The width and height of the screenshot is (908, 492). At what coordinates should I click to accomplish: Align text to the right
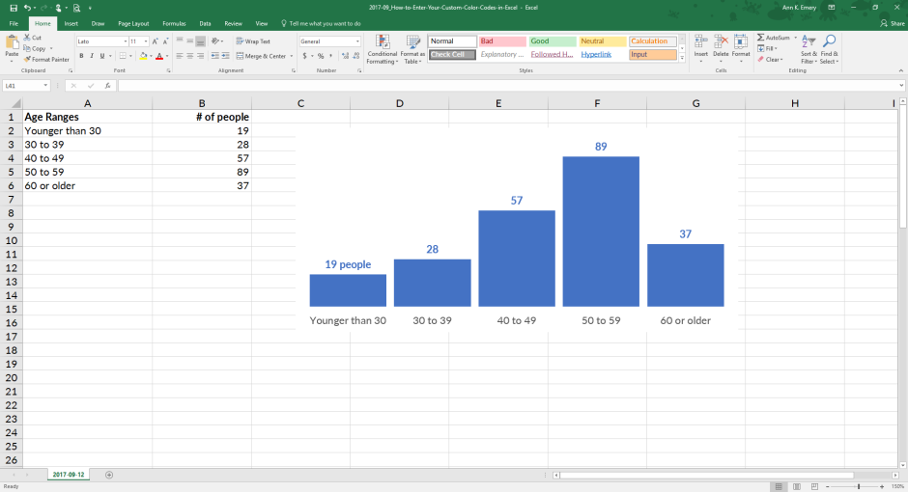[x=200, y=56]
